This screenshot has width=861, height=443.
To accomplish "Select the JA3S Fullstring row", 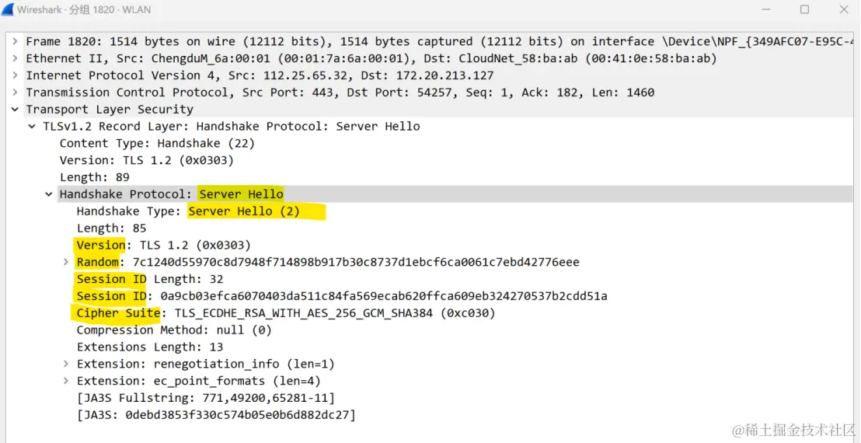I will pyautogui.click(x=206, y=398).
